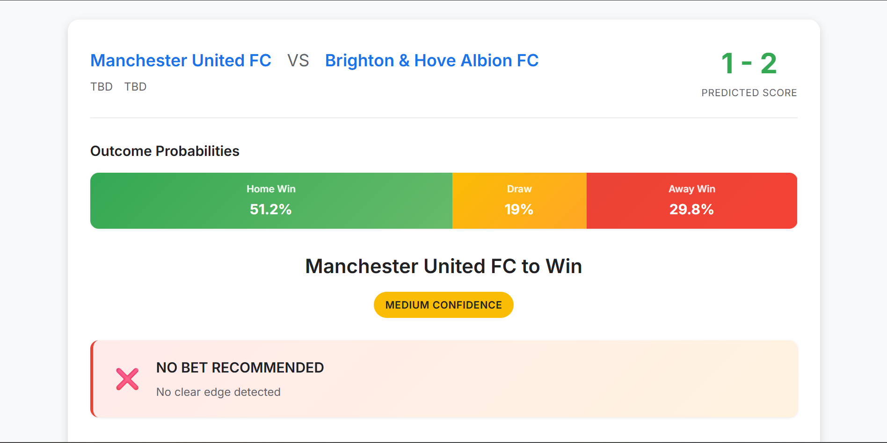Click the first TBD label

coord(101,86)
